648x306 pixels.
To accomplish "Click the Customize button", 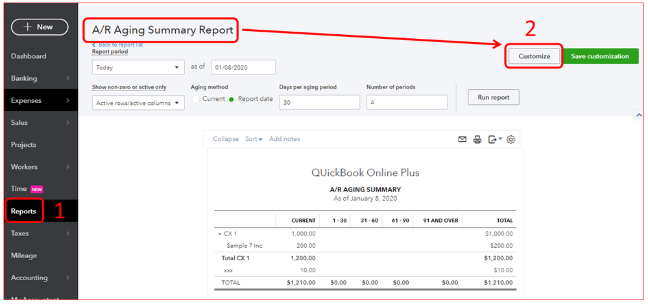I will tap(534, 56).
